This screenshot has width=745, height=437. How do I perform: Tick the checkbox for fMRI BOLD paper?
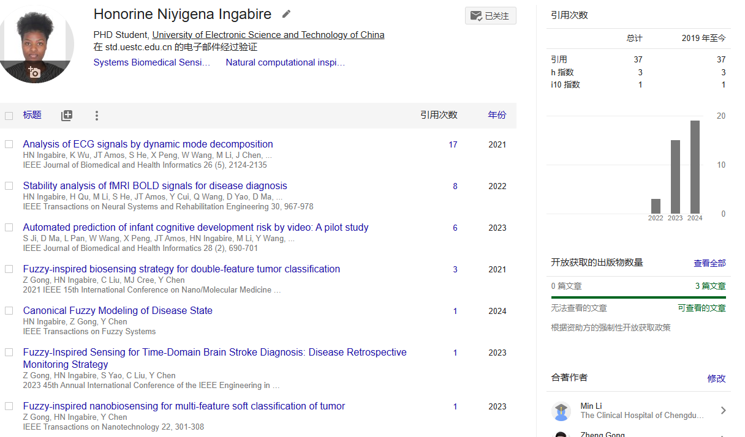click(x=9, y=186)
